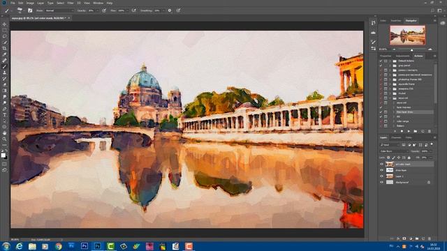447x251 pixels.
Task: Select the Move tool
Action: pyautogui.click(x=4, y=24)
